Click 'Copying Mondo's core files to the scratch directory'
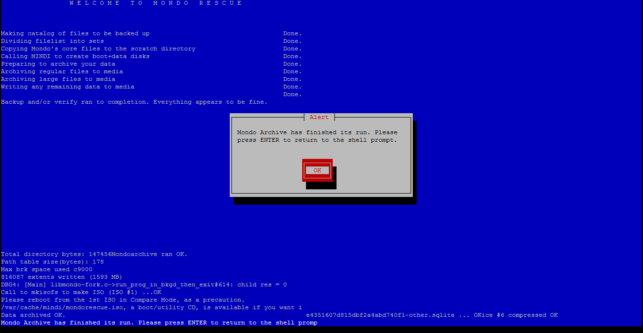 (98, 49)
